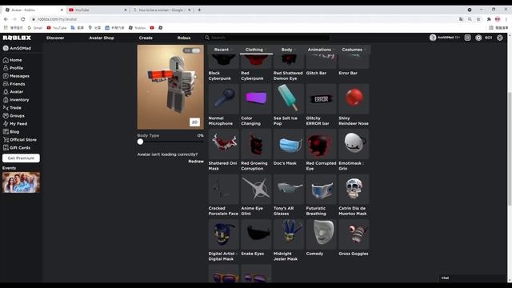Open the Chat panel

(x=472, y=278)
